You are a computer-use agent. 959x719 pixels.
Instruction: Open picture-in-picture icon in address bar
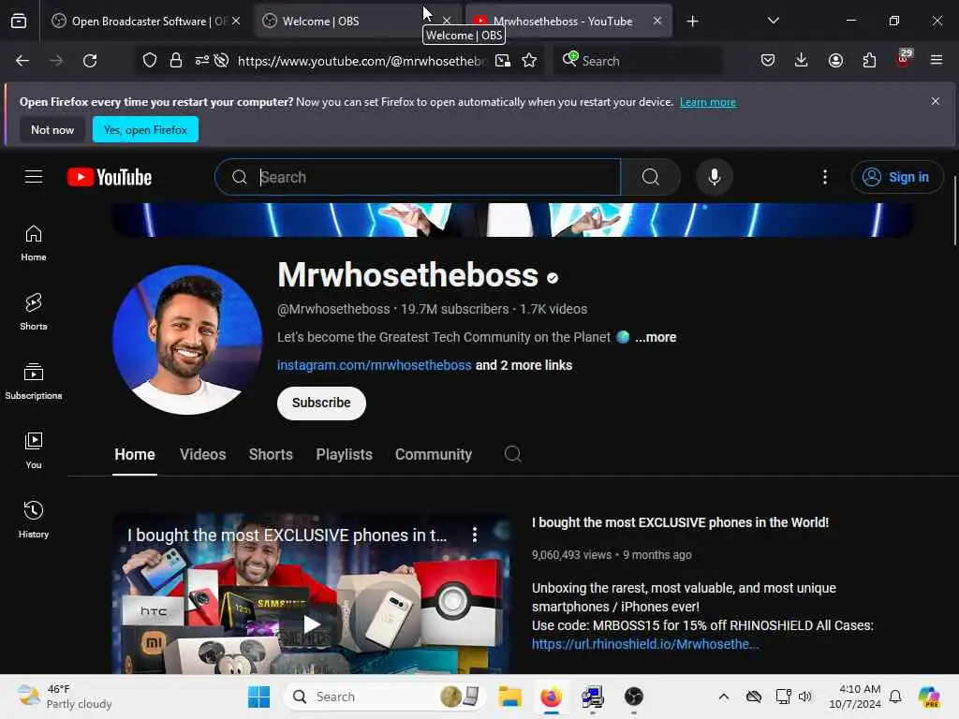click(x=503, y=61)
